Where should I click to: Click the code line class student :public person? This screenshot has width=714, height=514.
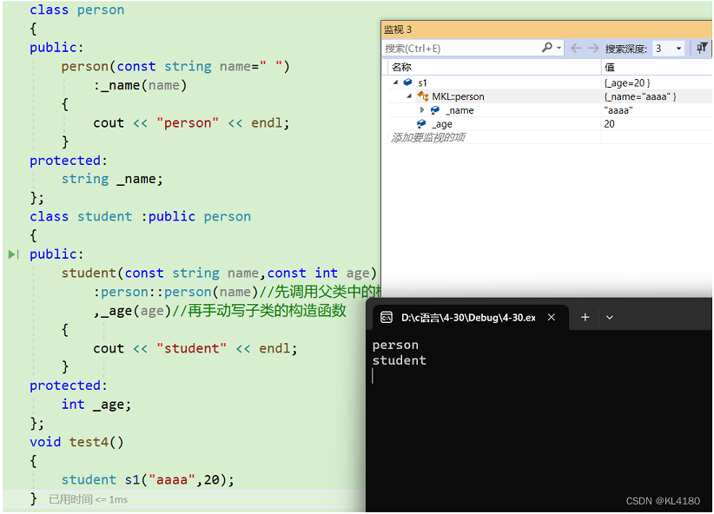(x=140, y=217)
